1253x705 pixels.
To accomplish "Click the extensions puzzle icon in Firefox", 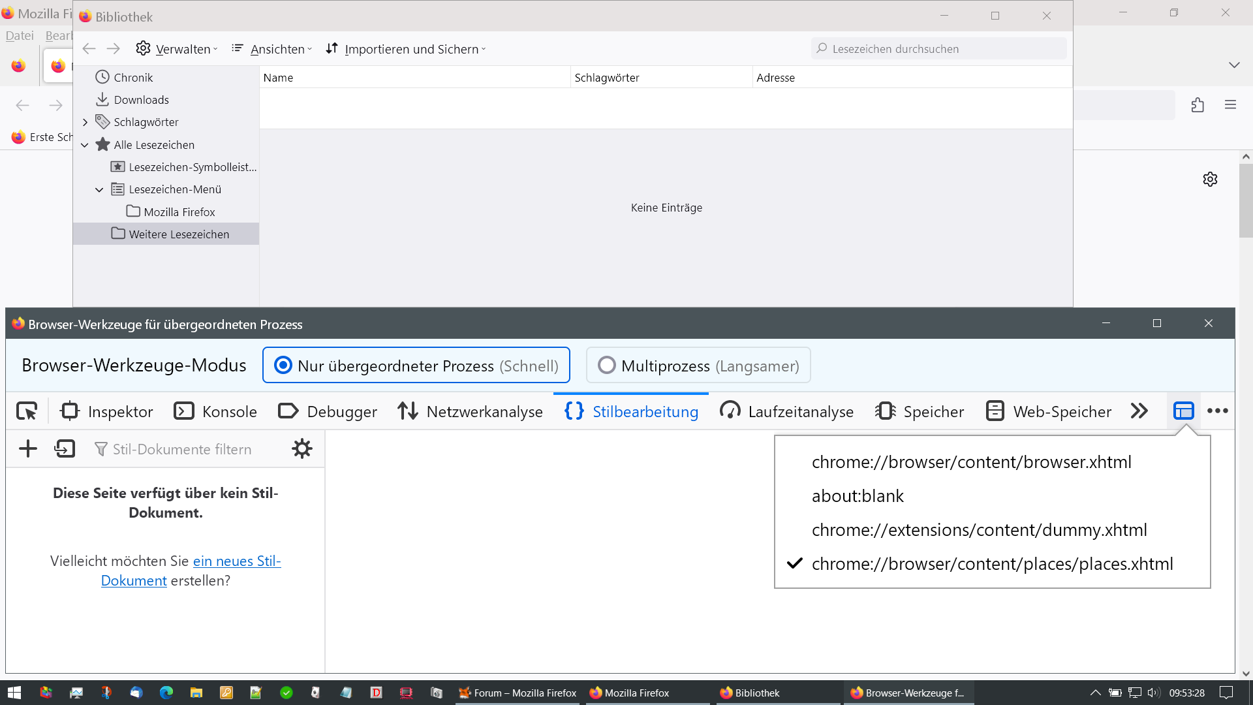I will tap(1198, 105).
